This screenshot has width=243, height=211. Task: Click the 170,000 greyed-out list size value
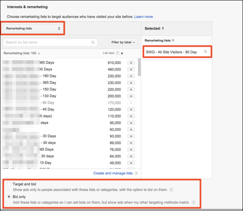[x=114, y=103]
